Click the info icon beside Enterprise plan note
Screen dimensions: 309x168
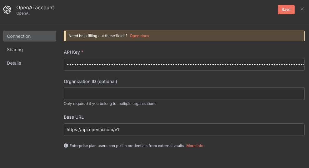(66, 146)
